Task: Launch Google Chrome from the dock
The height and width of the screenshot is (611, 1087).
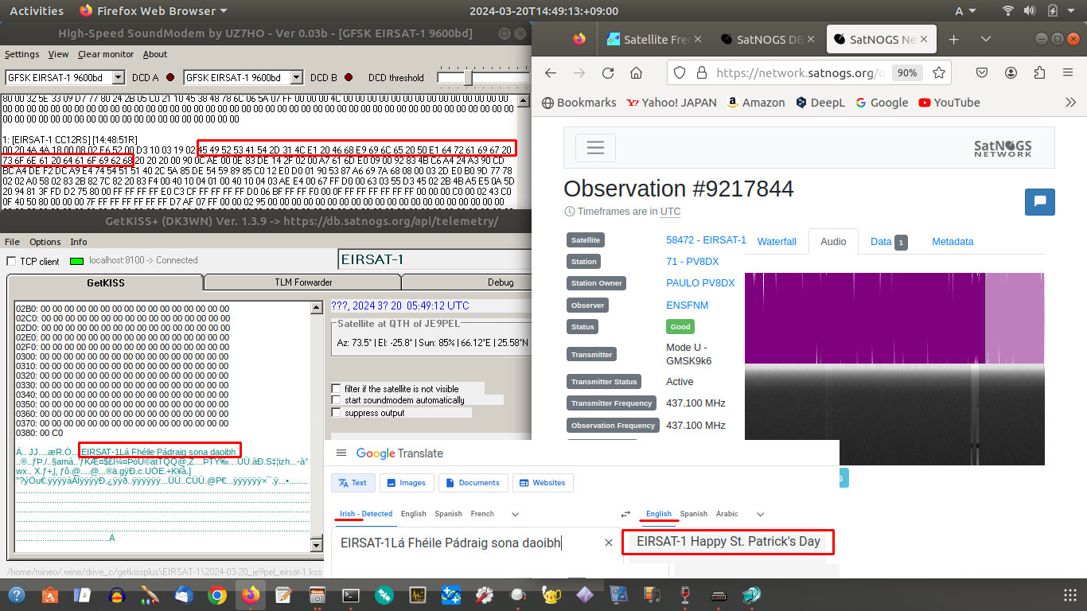Action: [217, 594]
